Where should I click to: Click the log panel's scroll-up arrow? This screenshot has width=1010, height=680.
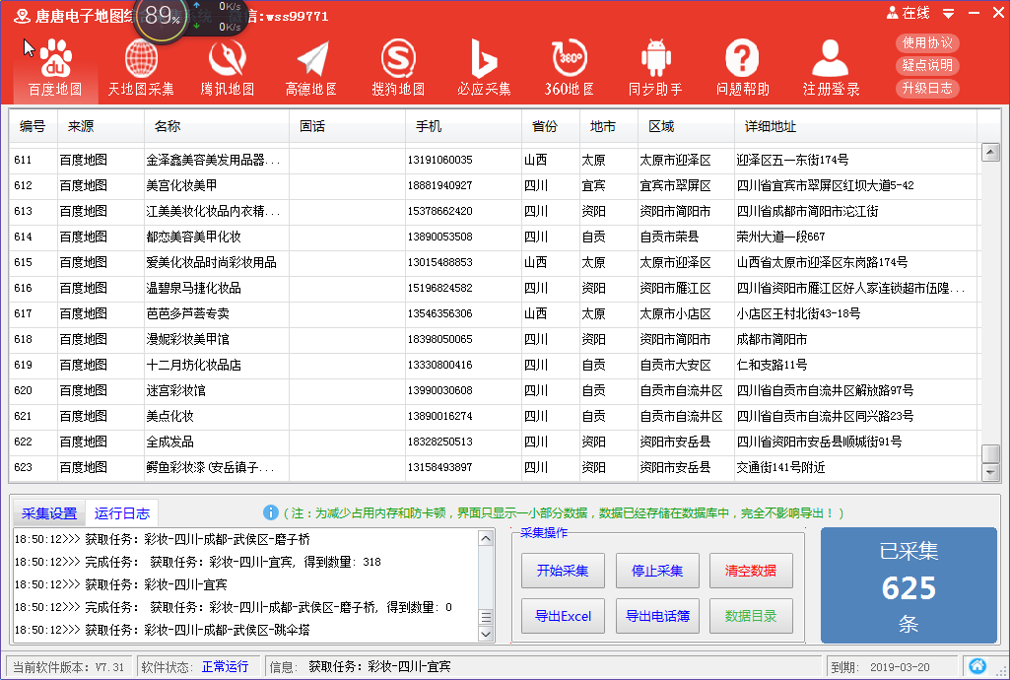(x=487, y=538)
